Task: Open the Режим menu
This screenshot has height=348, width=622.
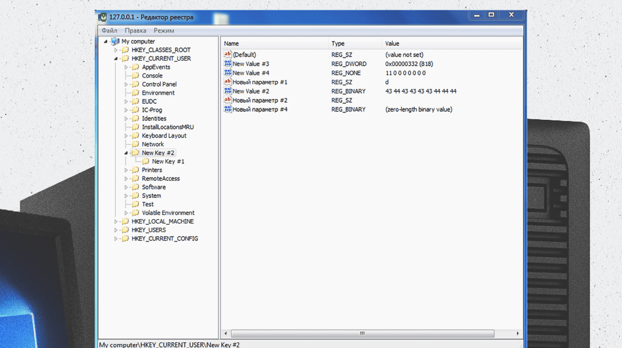Action: point(164,31)
